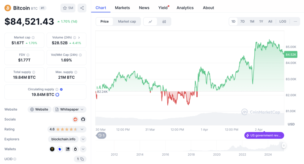Show the UCID info icon
Image resolution: width=304 pixels, height=164 pixels.
(15, 159)
